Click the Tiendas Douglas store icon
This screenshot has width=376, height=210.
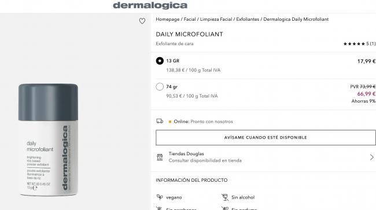160,157
